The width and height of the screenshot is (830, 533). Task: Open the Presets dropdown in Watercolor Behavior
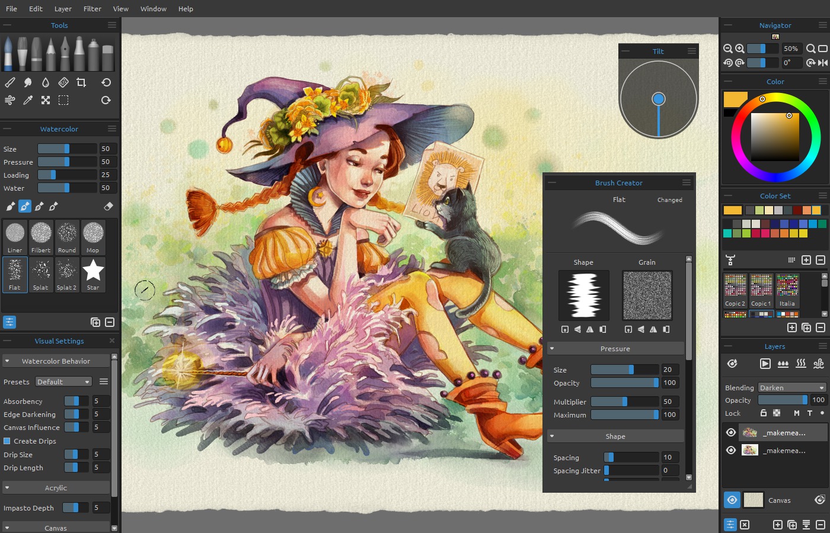click(63, 381)
